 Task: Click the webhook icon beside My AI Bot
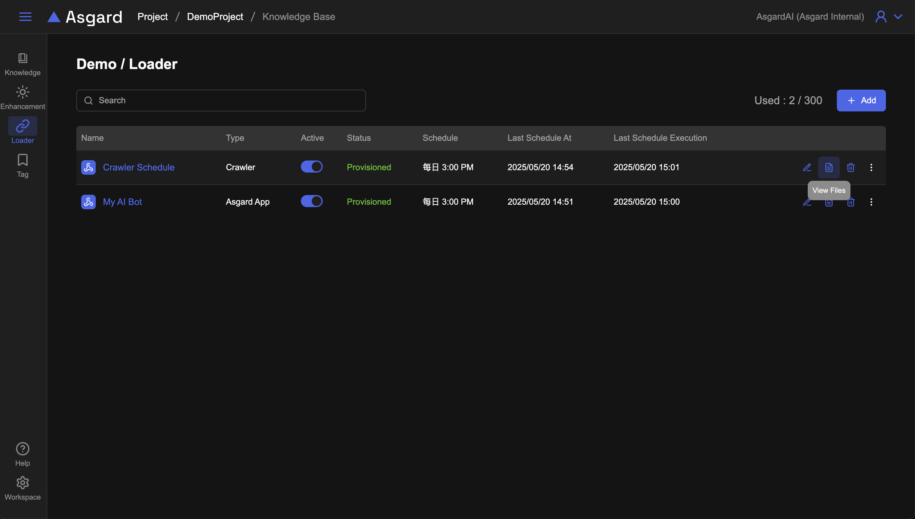[88, 202]
